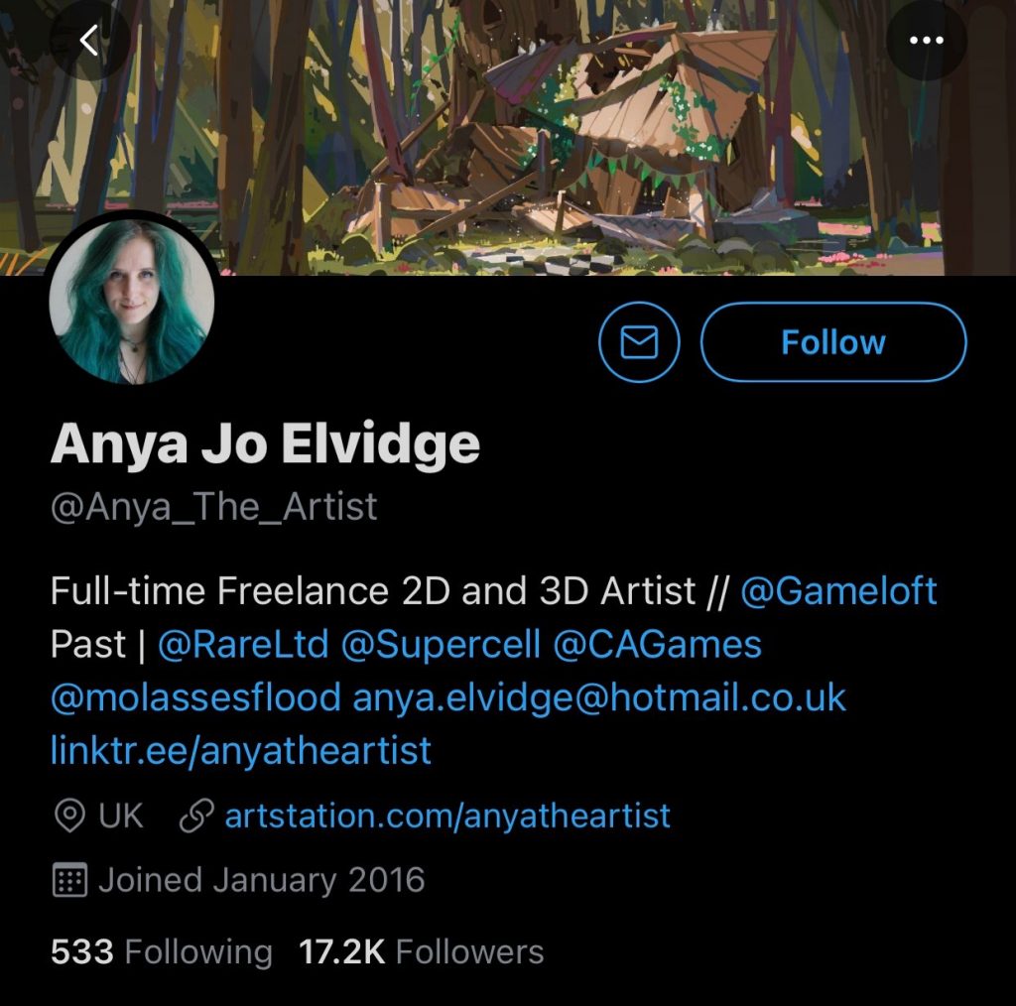The width and height of the screenshot is (1016, 1006).
Task: Open the more options menu
Action: coord(926,40)
